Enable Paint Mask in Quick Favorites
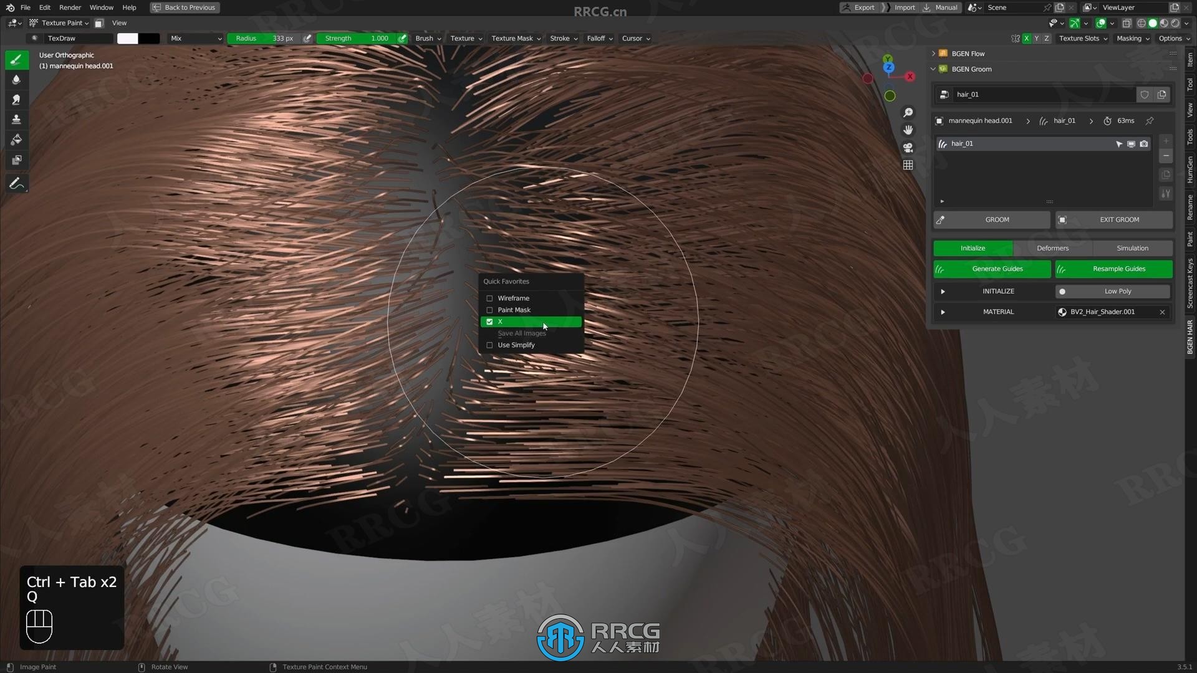Image resolution: width=1197 pixels, height=673 pixels. tap(531, 310)
